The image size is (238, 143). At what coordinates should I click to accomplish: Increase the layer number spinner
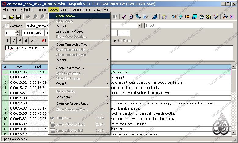pos(17,31)
